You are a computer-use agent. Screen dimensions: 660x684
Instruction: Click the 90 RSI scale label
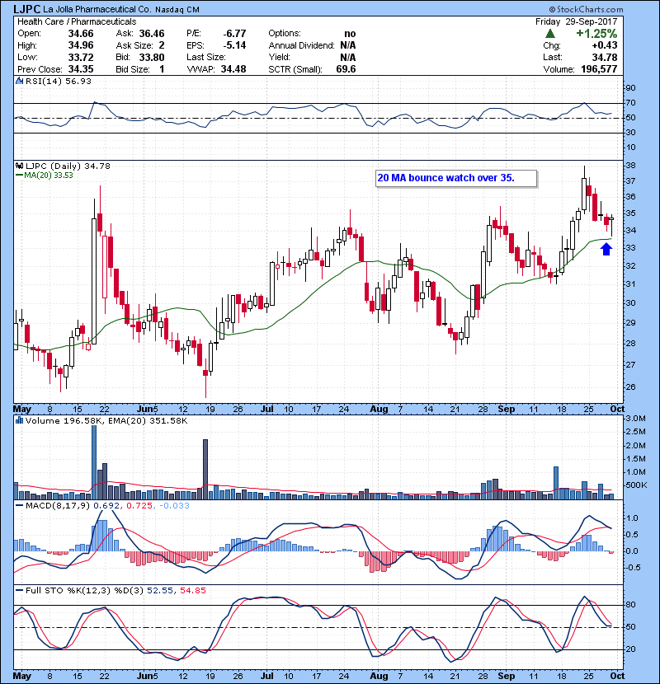630,88
